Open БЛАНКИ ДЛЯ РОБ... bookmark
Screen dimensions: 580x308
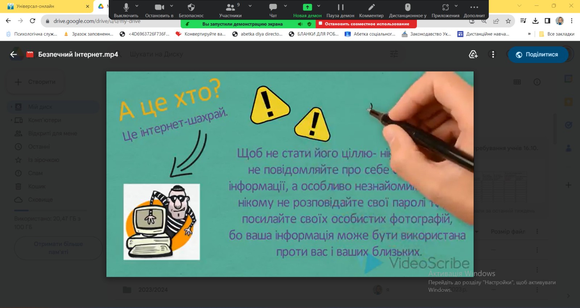point(314,34)
